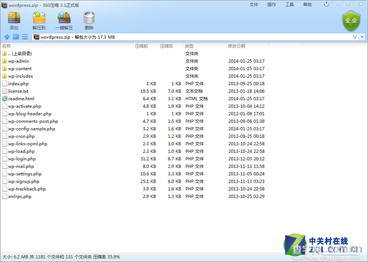Expand the address bar dropdown arrow
Image resolution: width=368 pixels, height=262 pixels.
[x=362, y=37]
